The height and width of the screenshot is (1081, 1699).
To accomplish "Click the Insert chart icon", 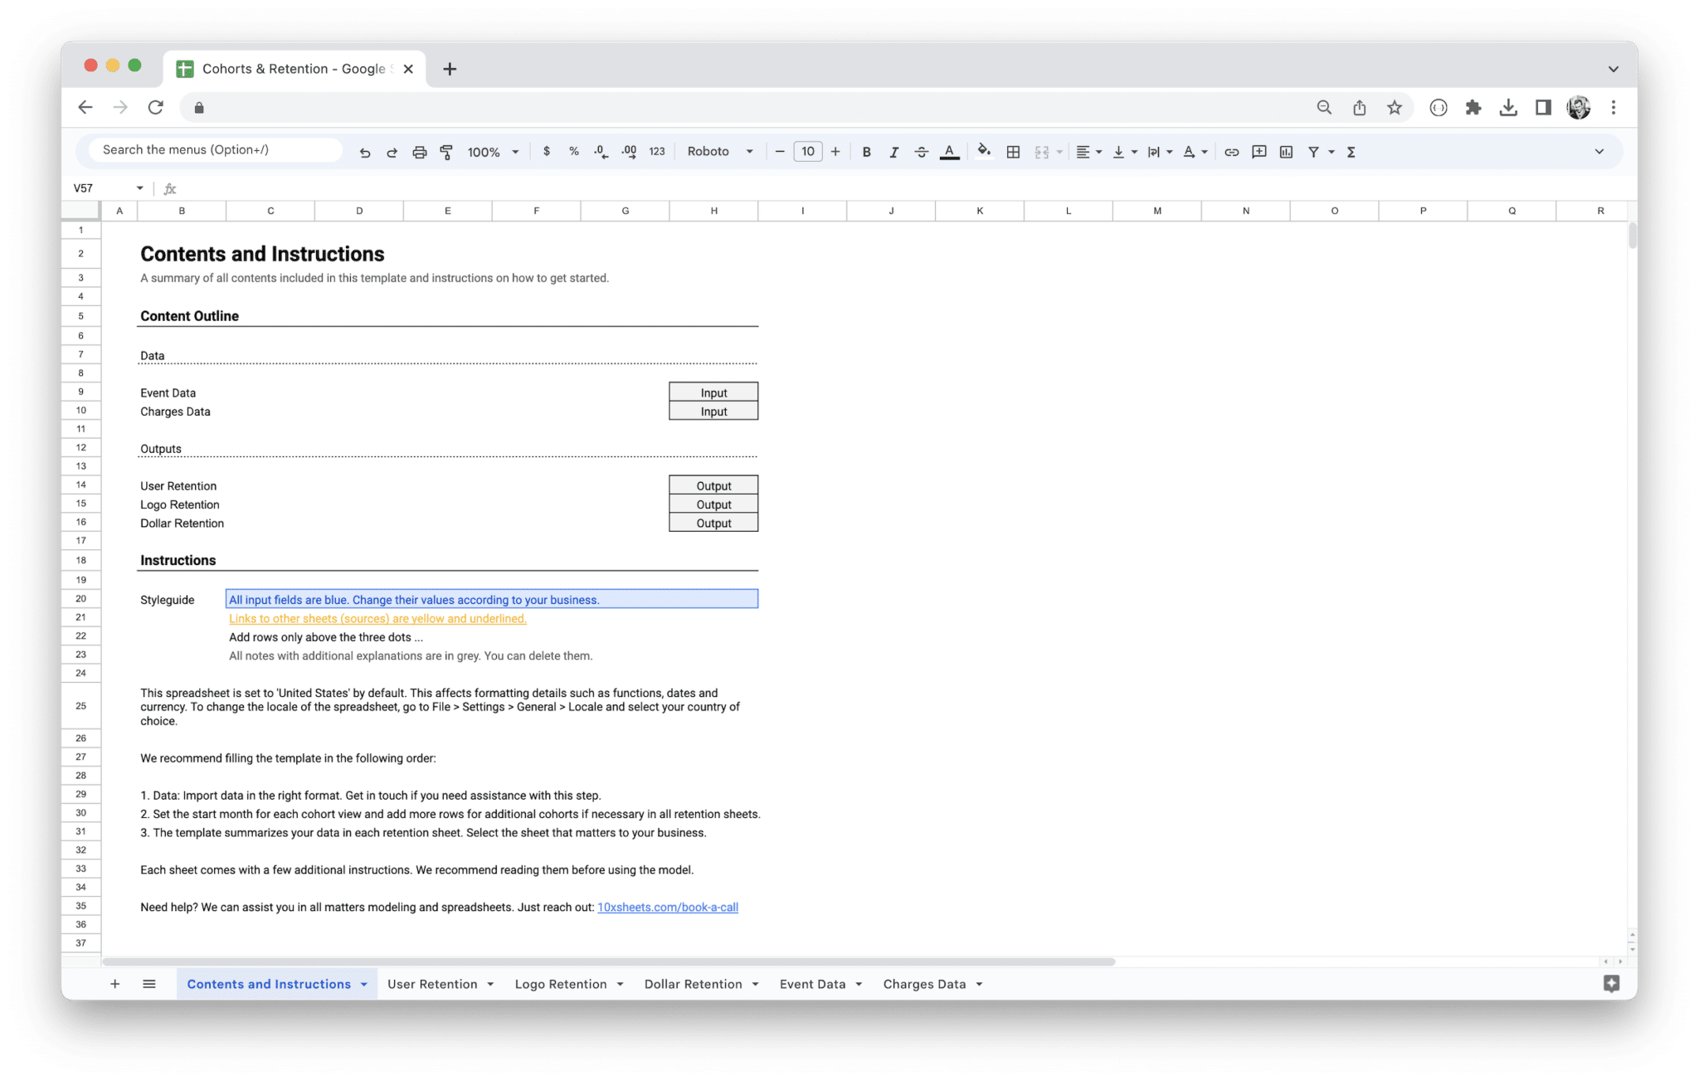I will pyautogui.click(x=1286, y=151).
